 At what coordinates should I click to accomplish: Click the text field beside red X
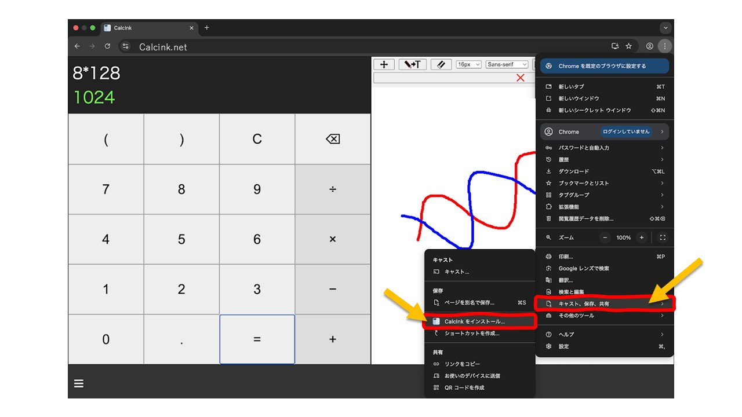(454, 78)
